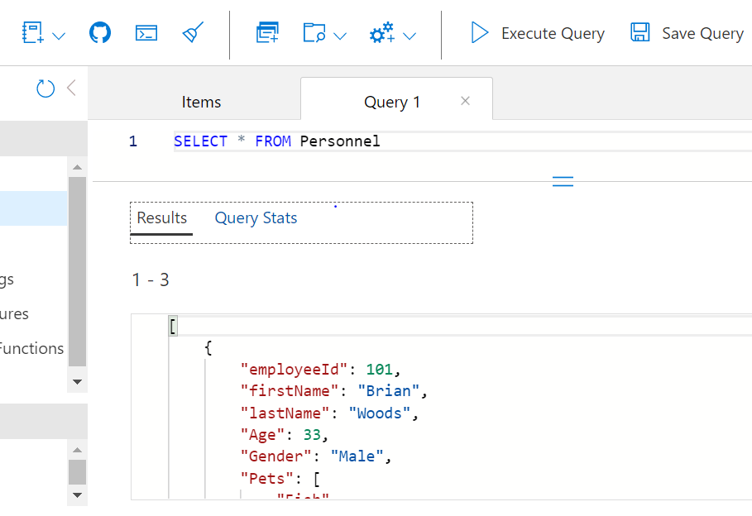Expand the new notebook dropdown arrow

pyautogui.click(x=59, y=36)
